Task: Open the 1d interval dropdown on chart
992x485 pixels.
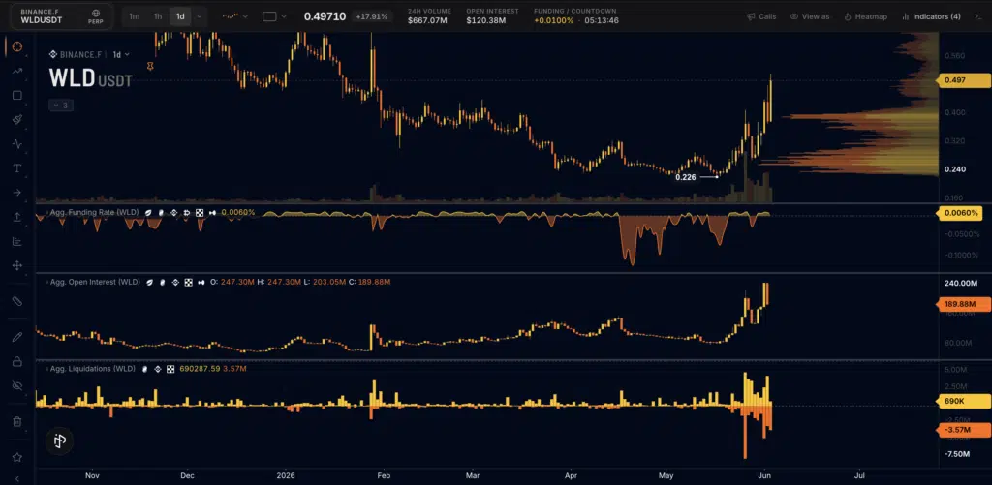Action: click(x=121, y=55)
